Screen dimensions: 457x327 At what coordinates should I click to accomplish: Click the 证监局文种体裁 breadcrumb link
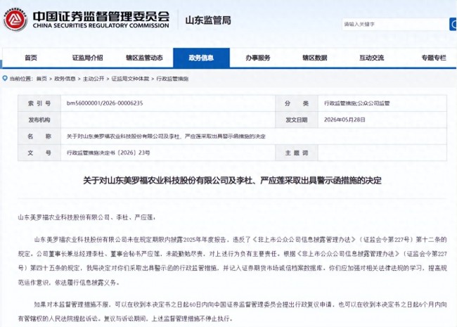coord(130,79)
